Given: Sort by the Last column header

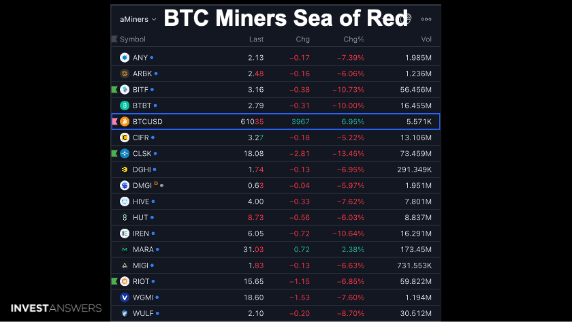Looking at the screenshot, I should pyautogui.click(x=256, y=39).
